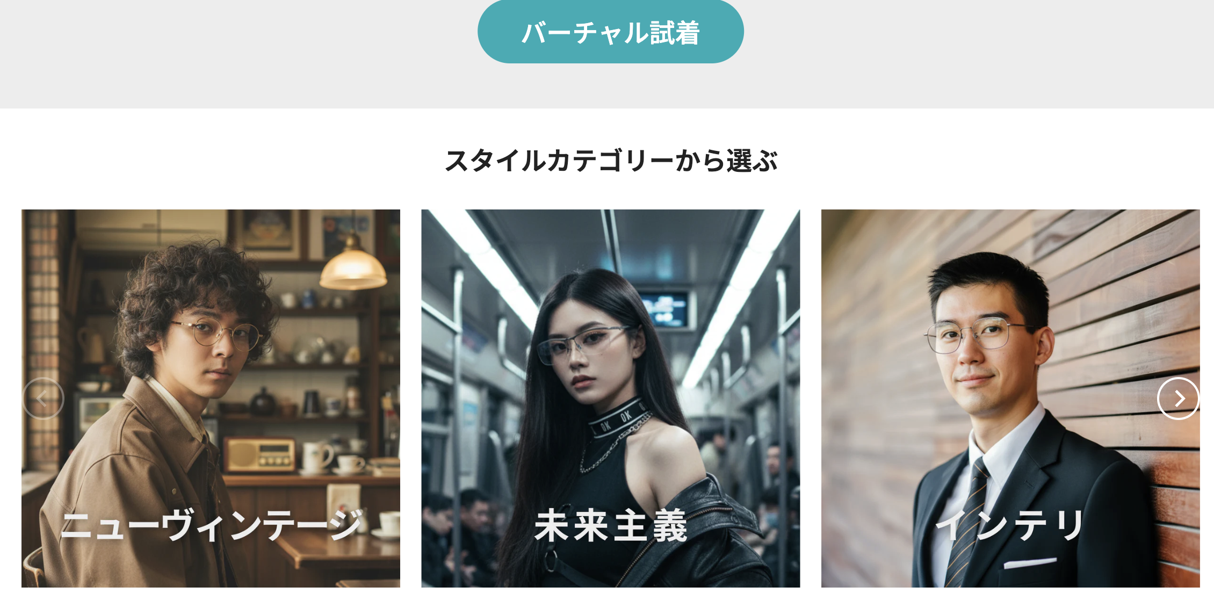Advance the carousel with the right arrow
Image resolution: width=1214 pixels, height=594 pixels.
coord(1178,398)
